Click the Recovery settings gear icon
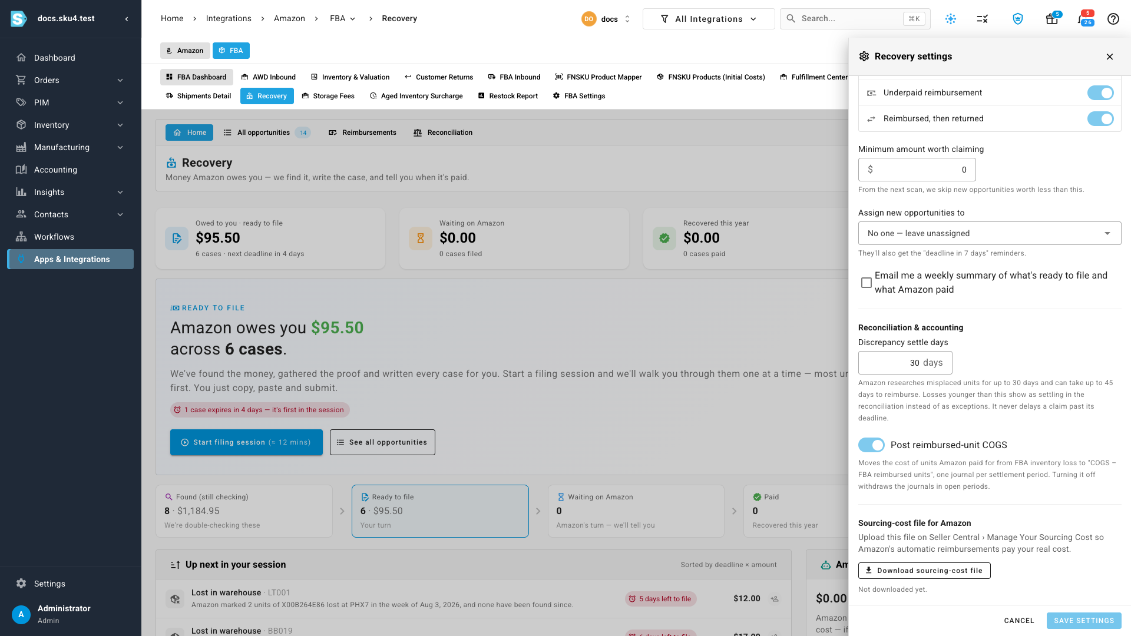This screenshot has width=1131, height=636. tap(864, 57)
